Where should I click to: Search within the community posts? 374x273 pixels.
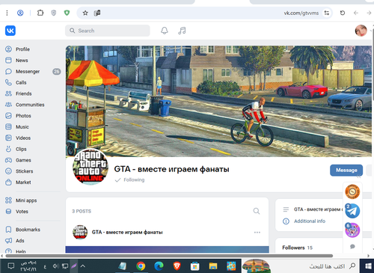(x=257, y=211)
